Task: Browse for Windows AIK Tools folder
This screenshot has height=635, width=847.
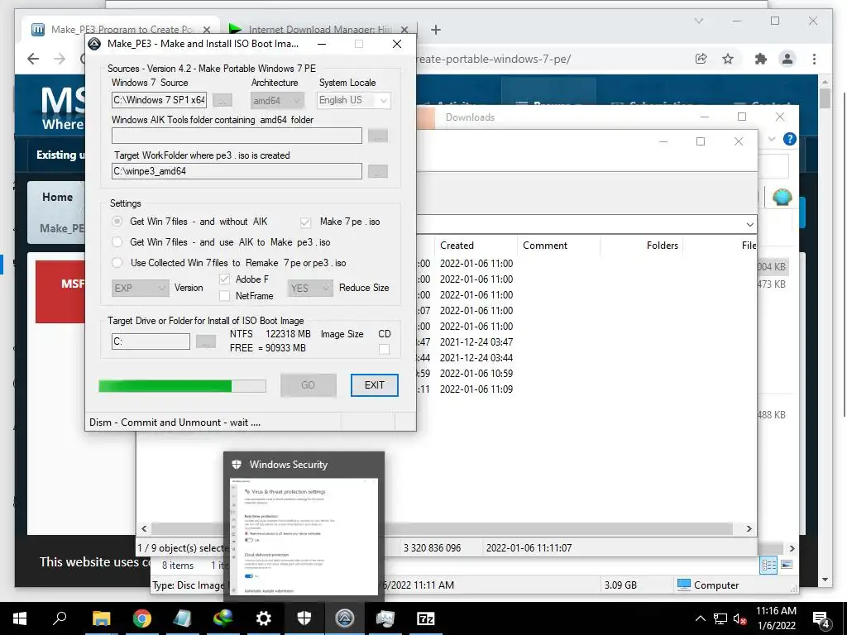Action: click(377, 136)
